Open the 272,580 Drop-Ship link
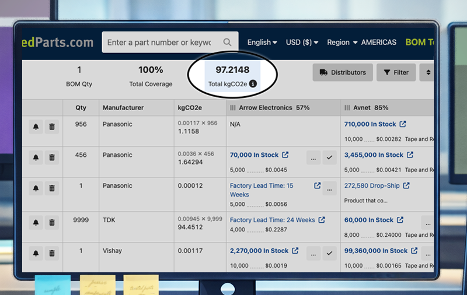 372,185
